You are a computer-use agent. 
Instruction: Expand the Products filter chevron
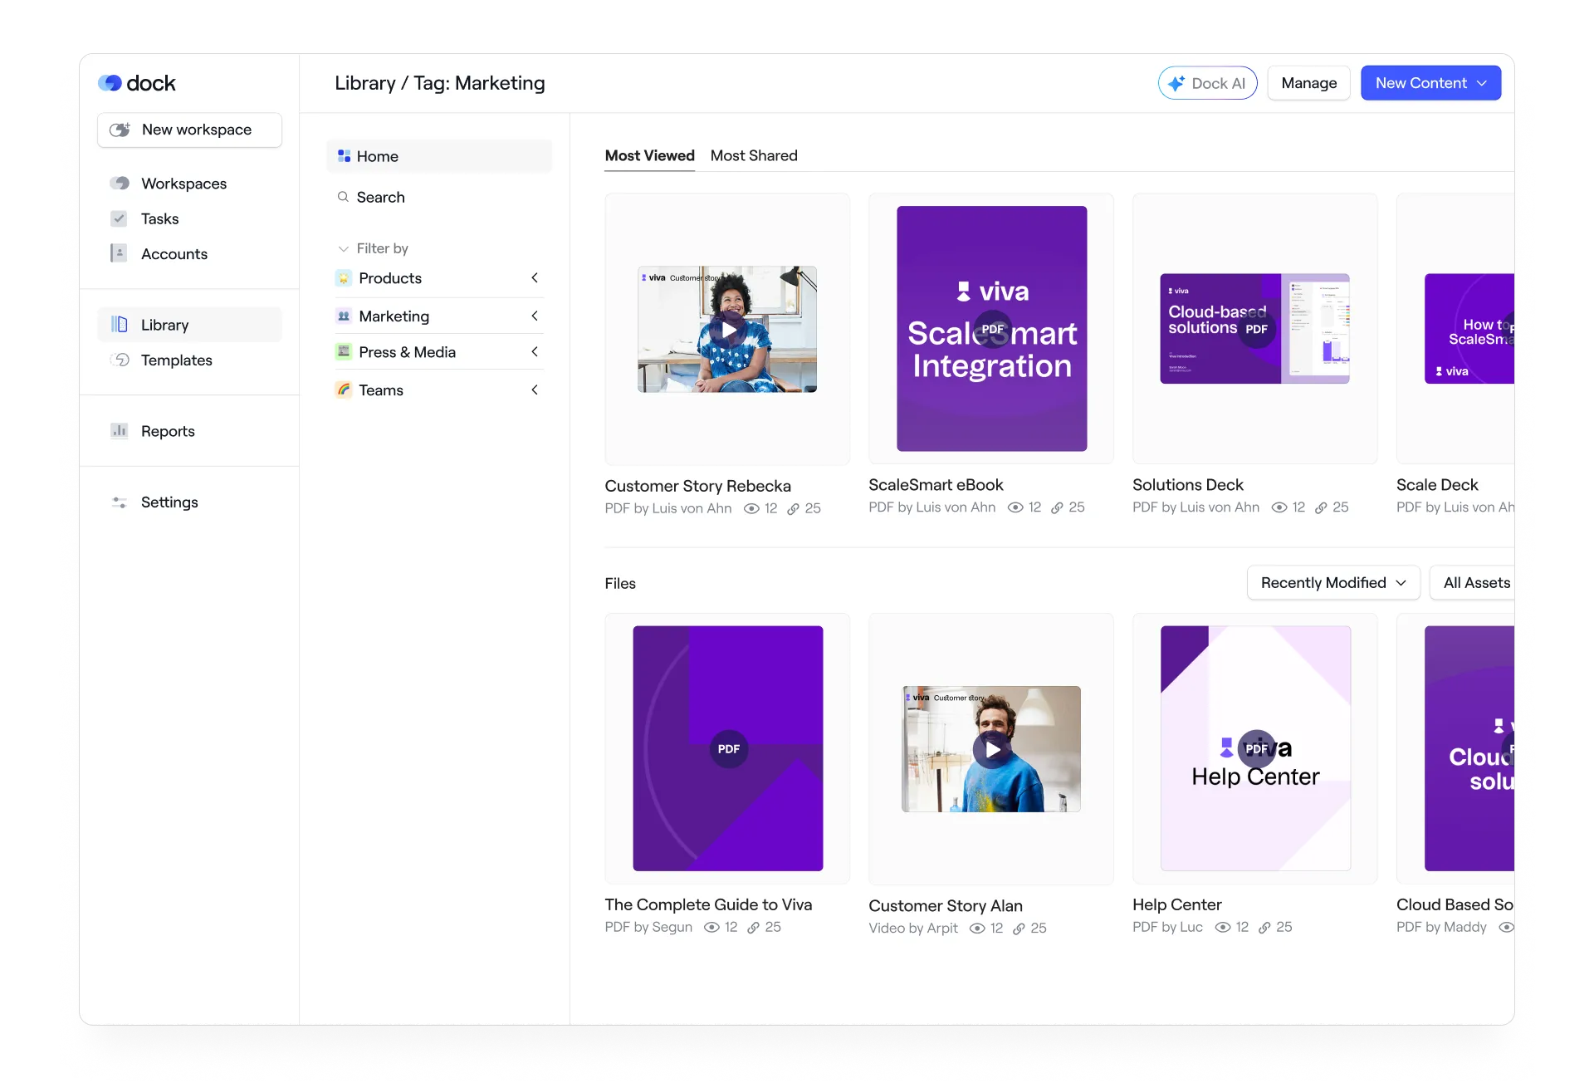535,277
